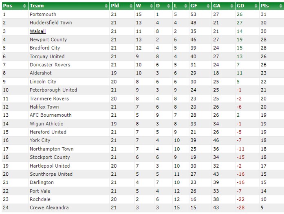This screenshot has width=284, height=214.
Task: Click the Newport County team cell
Action: click(x=69, y=39)
